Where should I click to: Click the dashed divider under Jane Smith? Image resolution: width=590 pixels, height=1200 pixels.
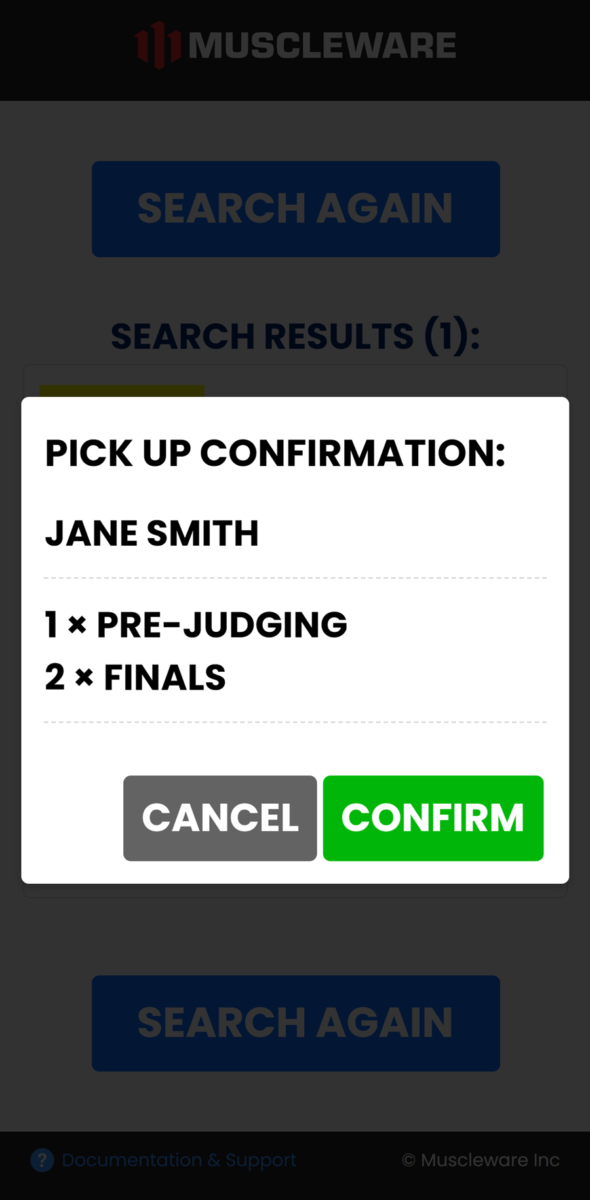(x=295, y=578)
